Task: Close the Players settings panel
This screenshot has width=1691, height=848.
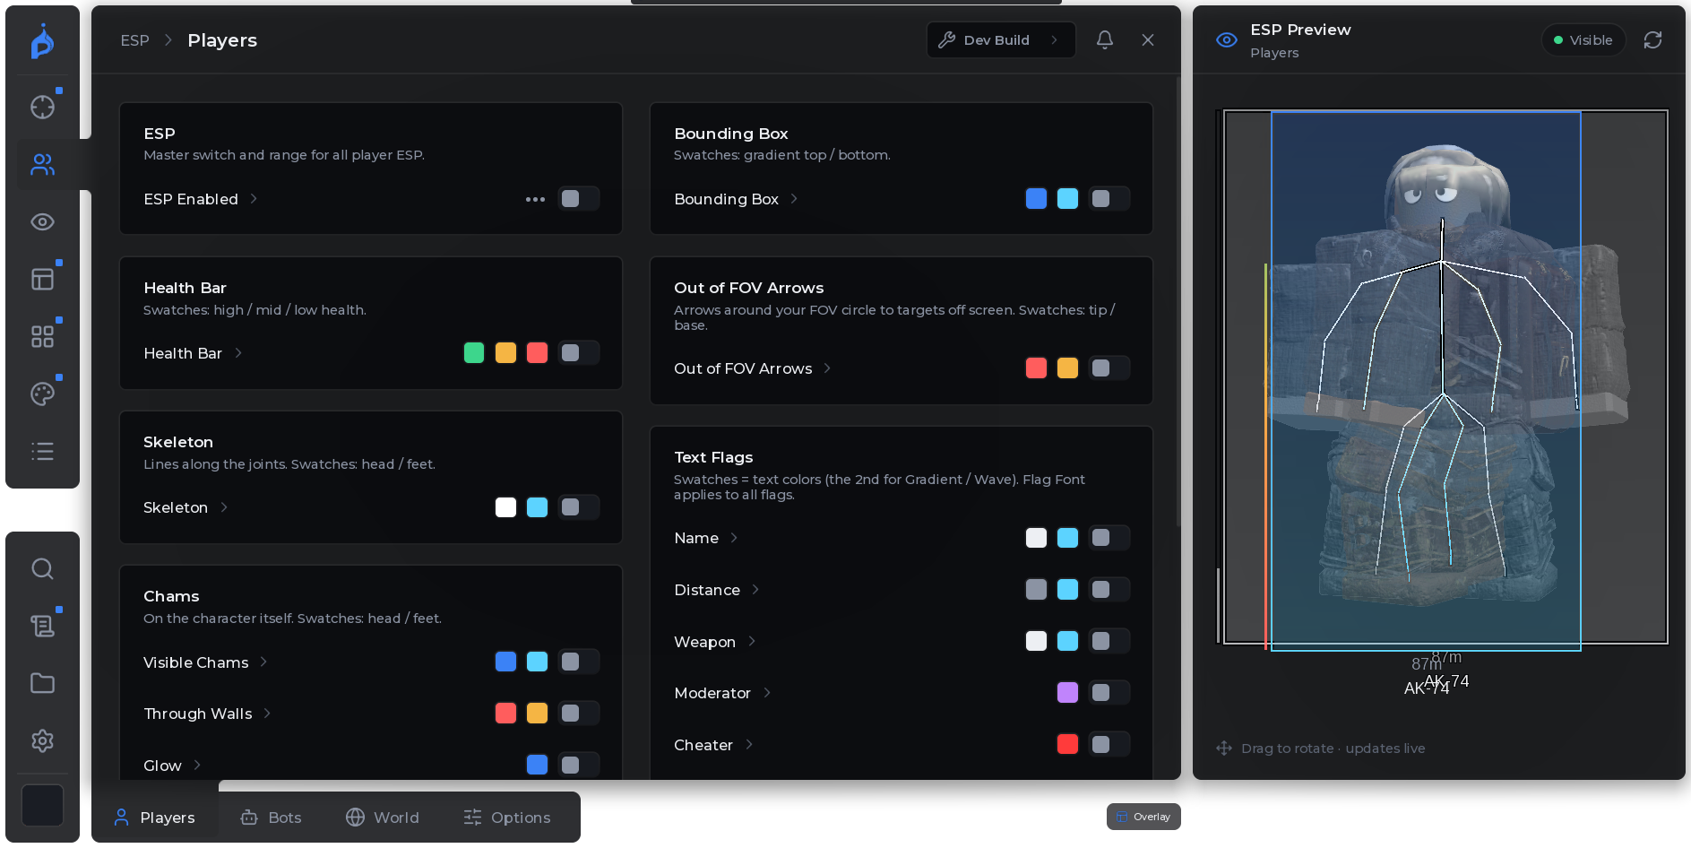Action: tap(1148, 39)
